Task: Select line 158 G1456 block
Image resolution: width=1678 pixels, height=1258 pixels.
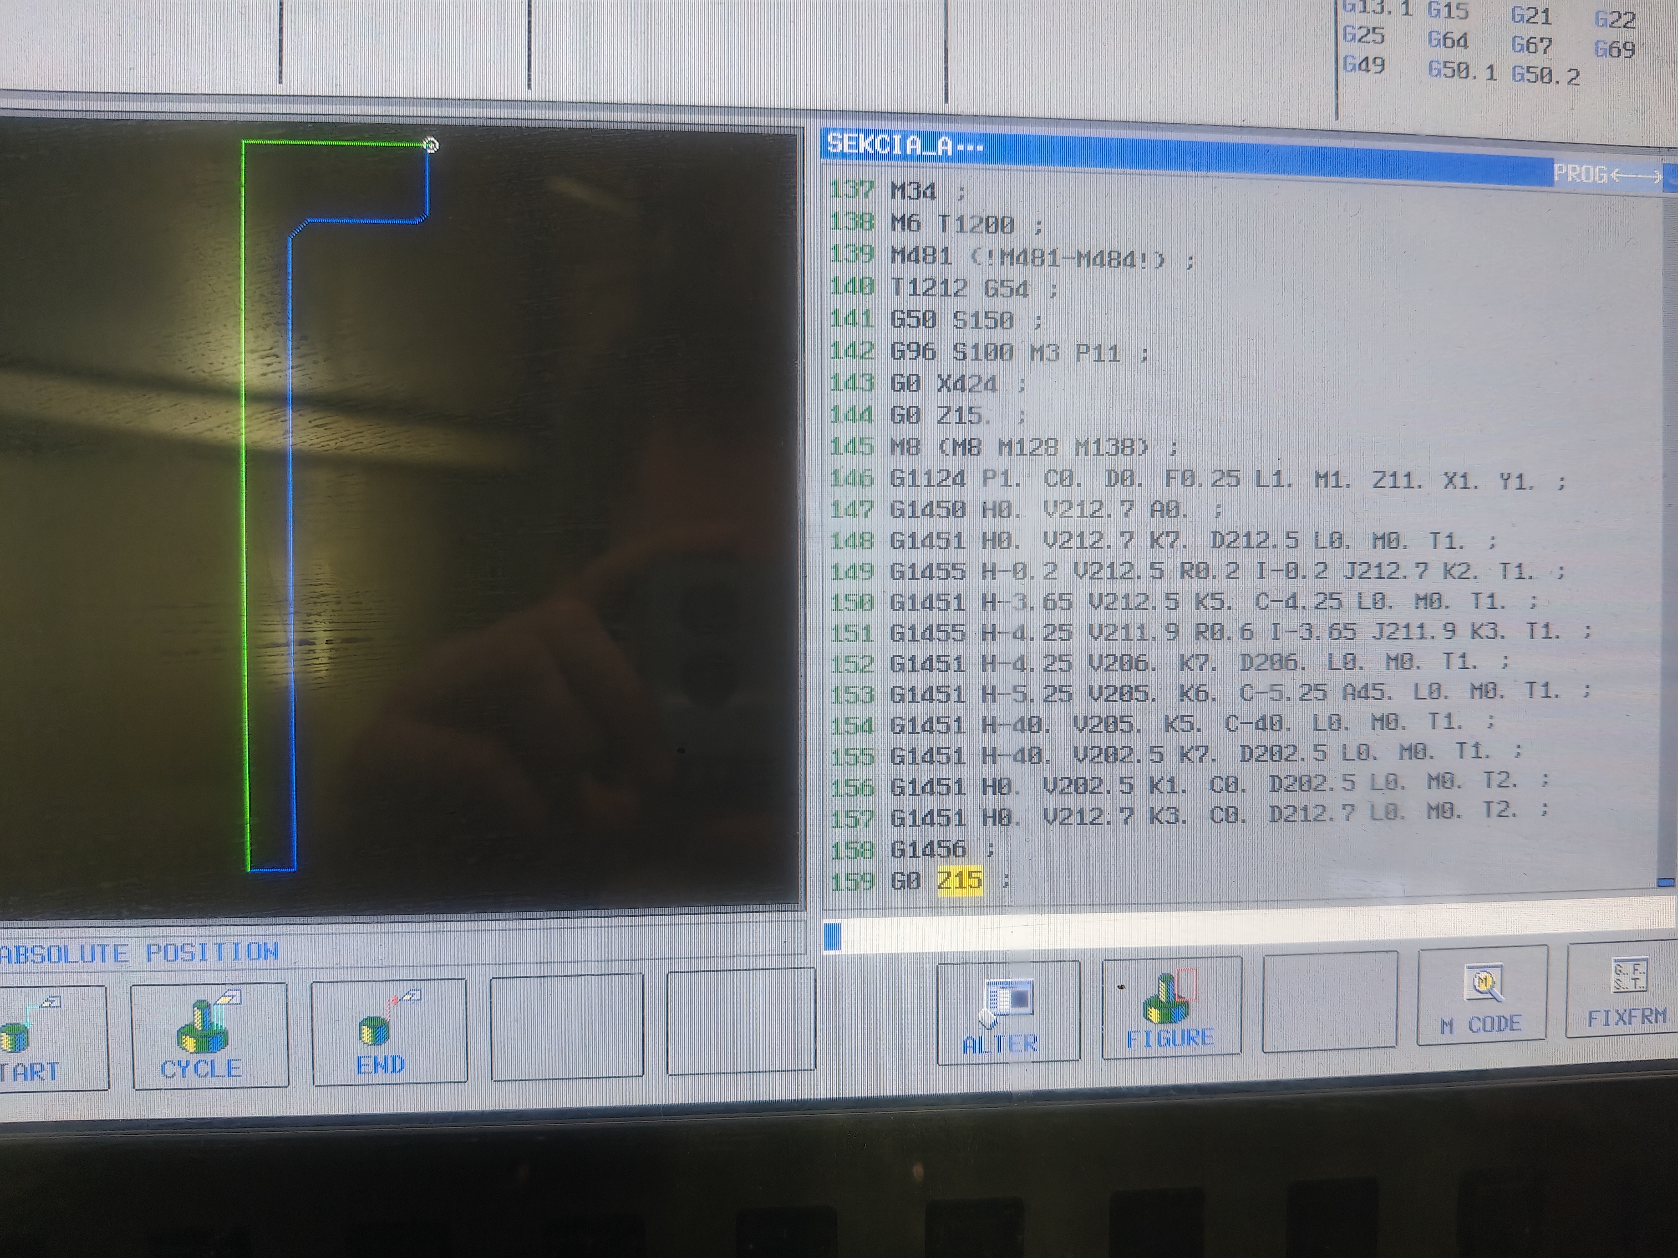Action: (929, 849)
